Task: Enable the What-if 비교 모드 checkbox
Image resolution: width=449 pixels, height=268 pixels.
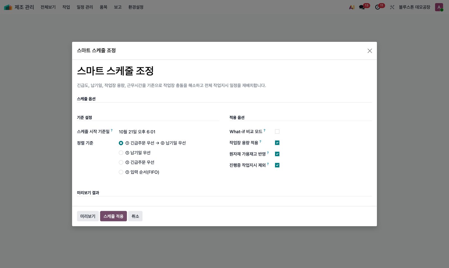Action: [x=277, y=132]
